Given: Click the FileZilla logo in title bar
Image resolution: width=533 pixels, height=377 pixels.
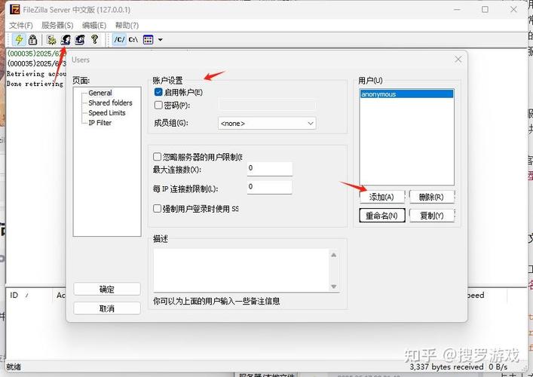Looking at the screenshot, I should pyautogui.click(x=14, y=9).
